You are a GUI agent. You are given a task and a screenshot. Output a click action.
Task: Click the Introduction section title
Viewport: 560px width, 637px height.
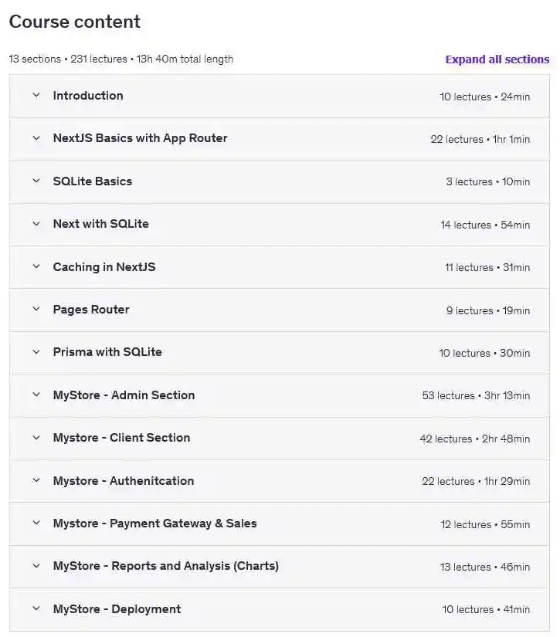click(x=88, y=96)
